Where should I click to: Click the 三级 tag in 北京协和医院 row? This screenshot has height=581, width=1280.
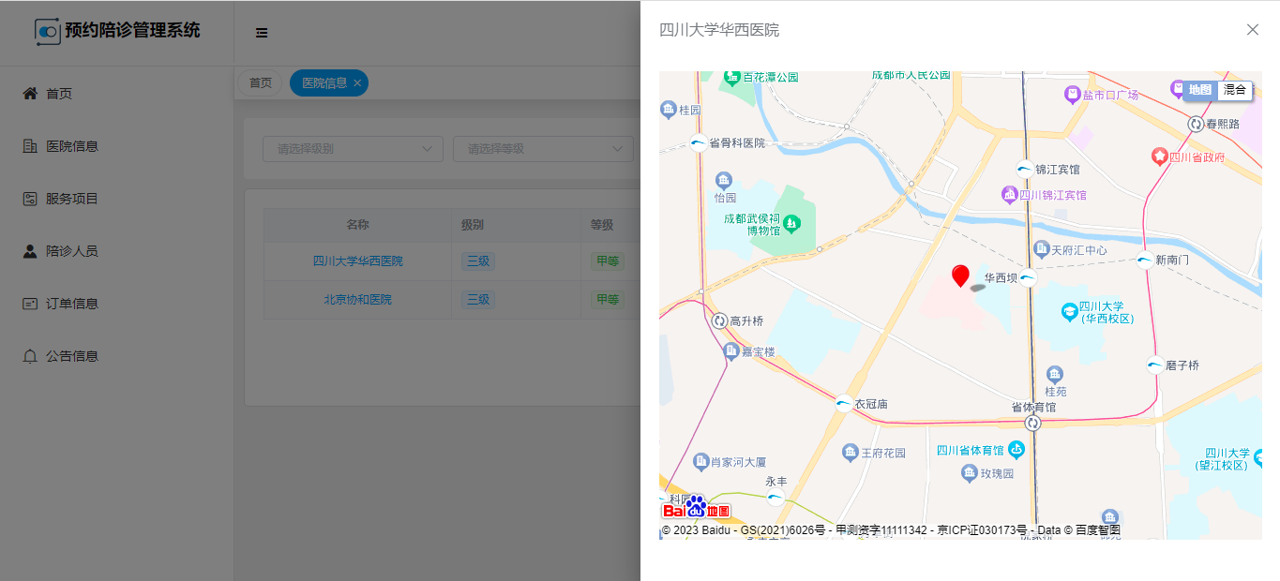click(x=478, y=300)
